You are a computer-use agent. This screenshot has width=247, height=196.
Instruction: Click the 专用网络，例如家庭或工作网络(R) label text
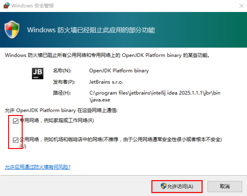pos(57,121)
